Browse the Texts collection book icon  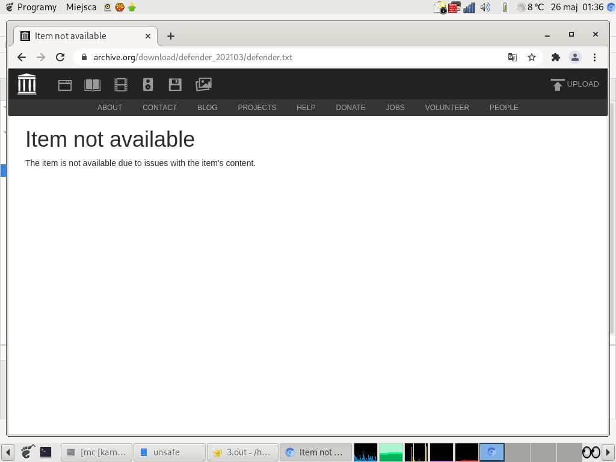click(92, 84)
